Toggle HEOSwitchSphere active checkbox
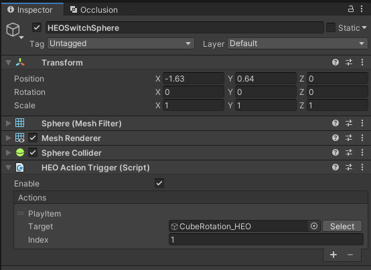This screenshot has width=371, height=270. pyautogui.click(x=37, y=27)
